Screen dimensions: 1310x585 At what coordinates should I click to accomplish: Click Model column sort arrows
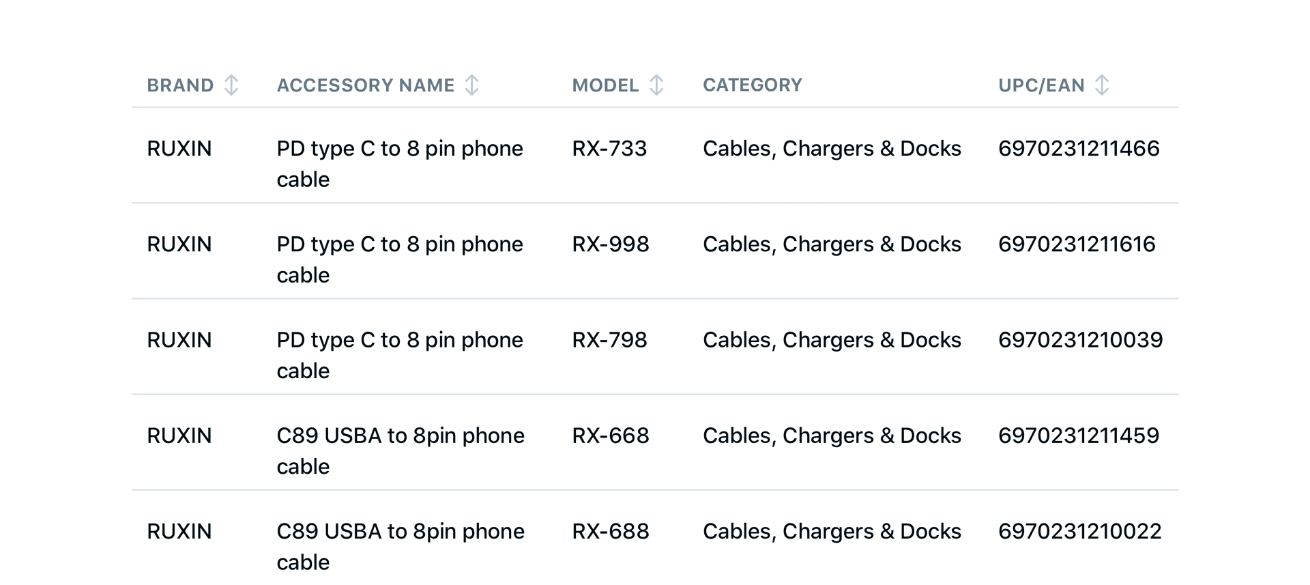pos(656,85)
